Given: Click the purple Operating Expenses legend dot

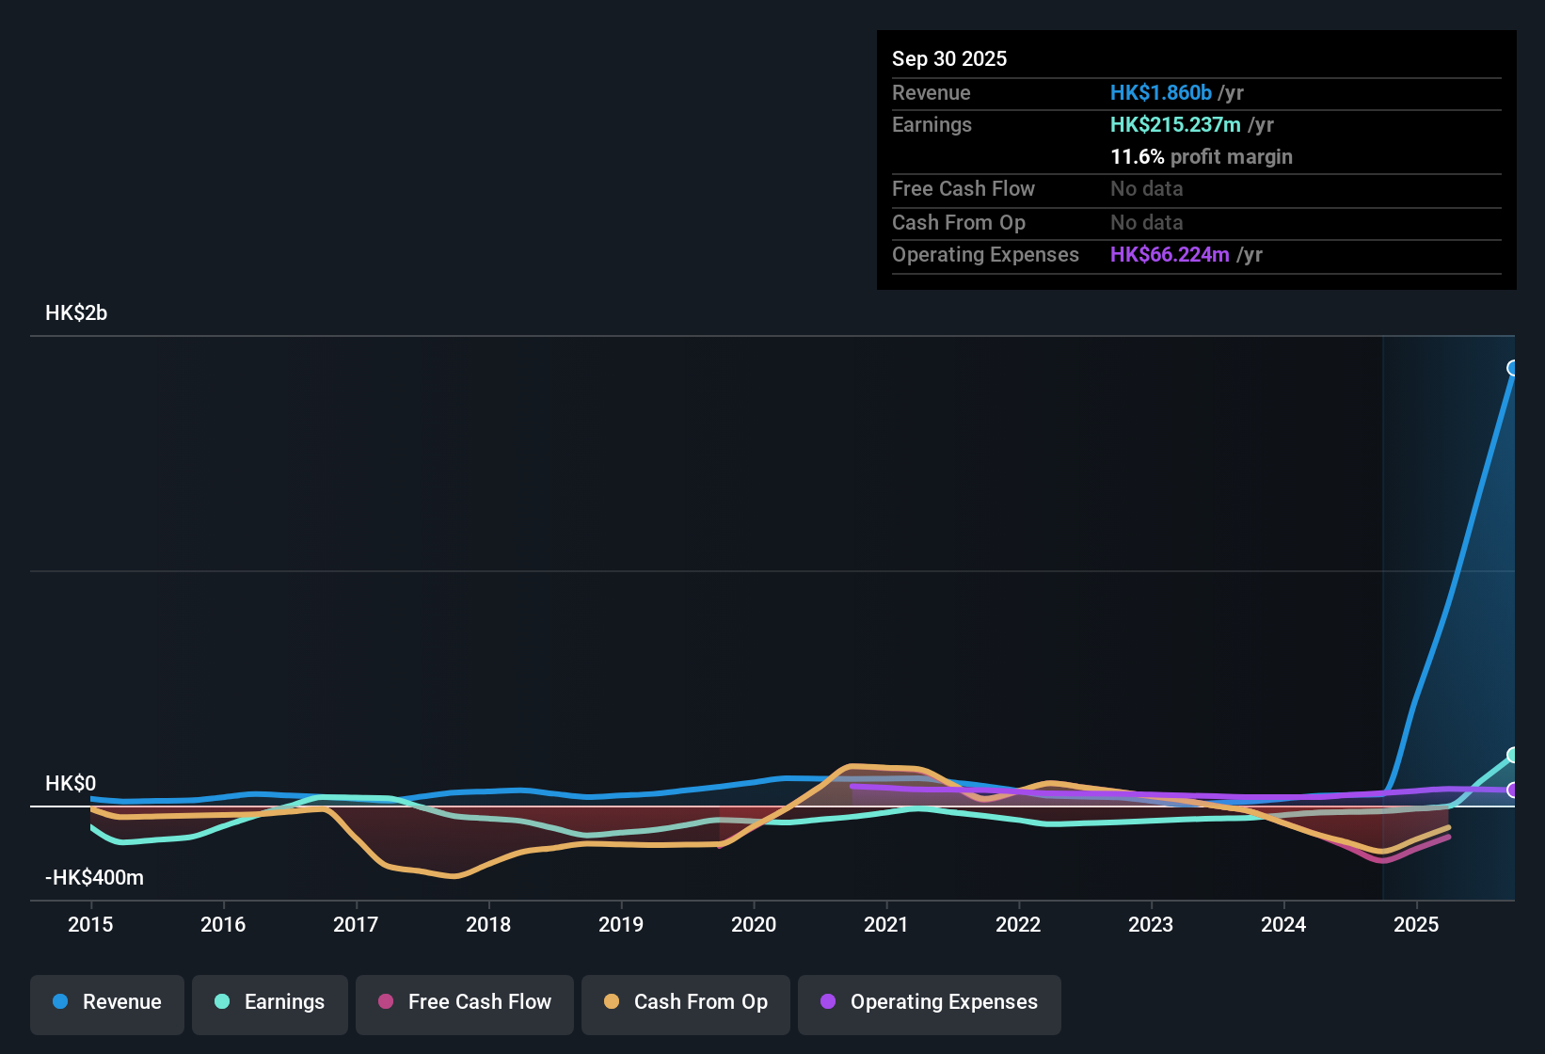Looking at the screenshot, I should (x=827, y=1002).
